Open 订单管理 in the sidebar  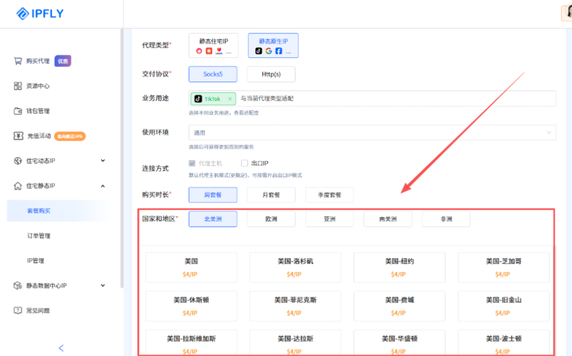point(39,235)
